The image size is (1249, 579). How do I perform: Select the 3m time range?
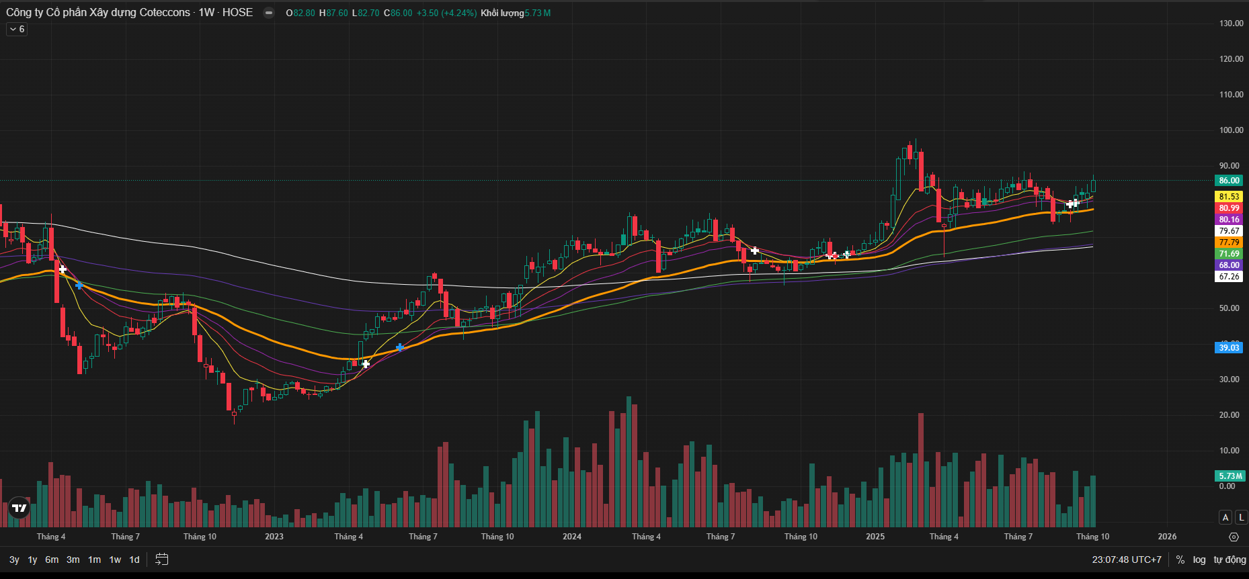click(73, 560)
